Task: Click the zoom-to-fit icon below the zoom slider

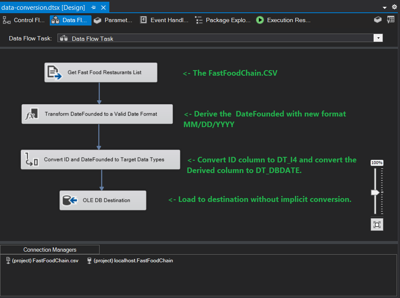Action: [x=376, y=224]
